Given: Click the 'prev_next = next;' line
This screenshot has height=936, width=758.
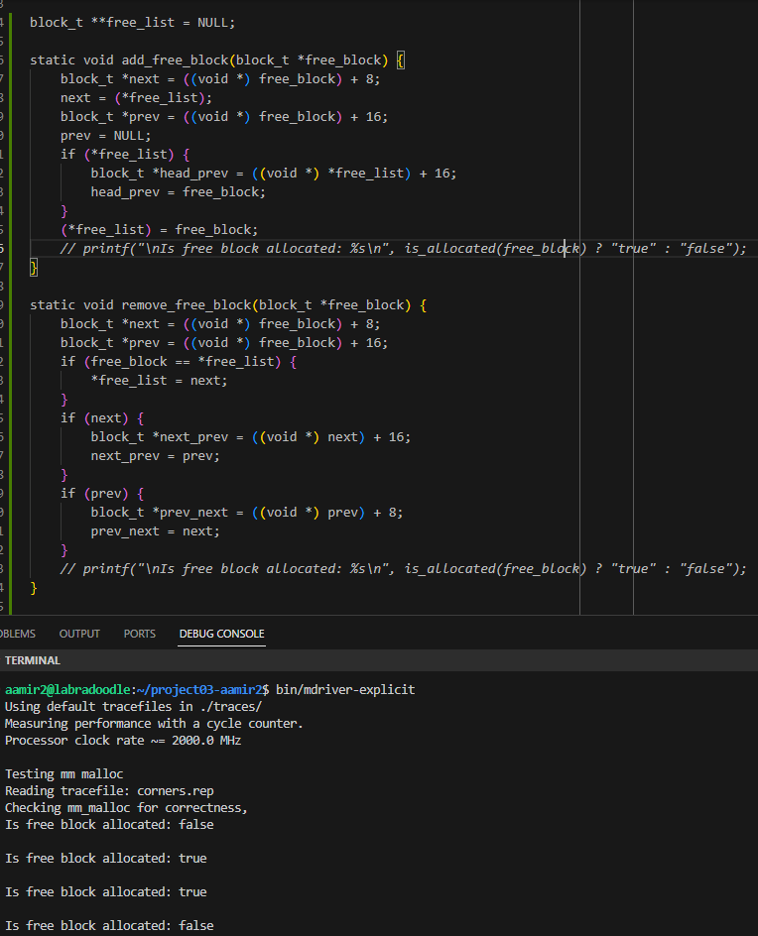Looking at the screenshot, I should pyautogui.click(x=155, y=530).
